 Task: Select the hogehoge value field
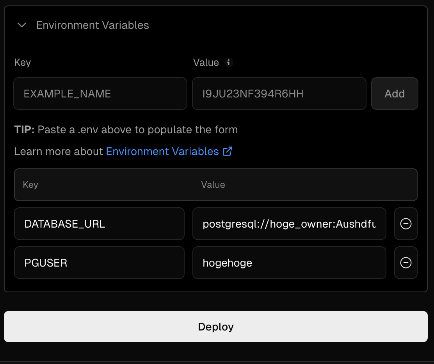pos(289,263)
